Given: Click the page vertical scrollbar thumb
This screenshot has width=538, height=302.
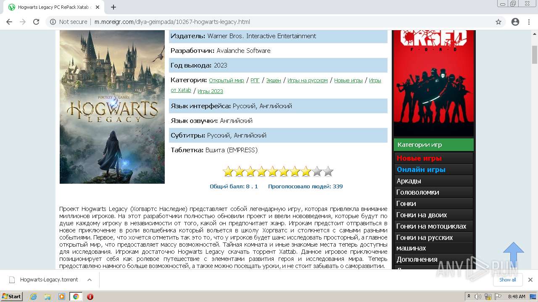Looking at the screenshot, I should [x=535, y=55].
